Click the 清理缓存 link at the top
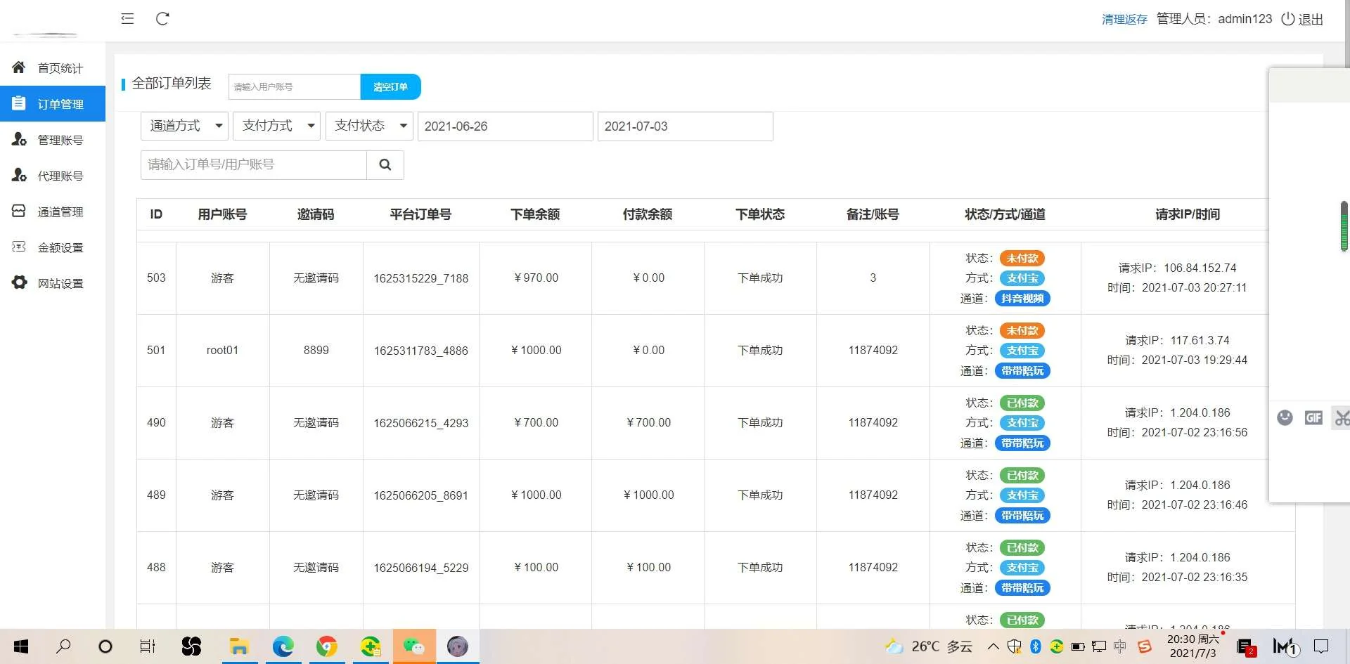The width and height of the screenshot is (1350, 664). tap(1124, 19)
